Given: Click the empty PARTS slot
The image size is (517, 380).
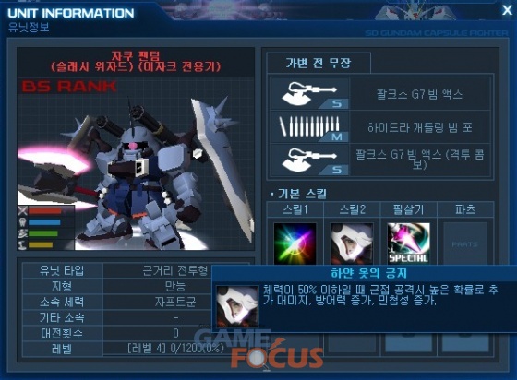Looking at the screenshot, I should point(465,243).
